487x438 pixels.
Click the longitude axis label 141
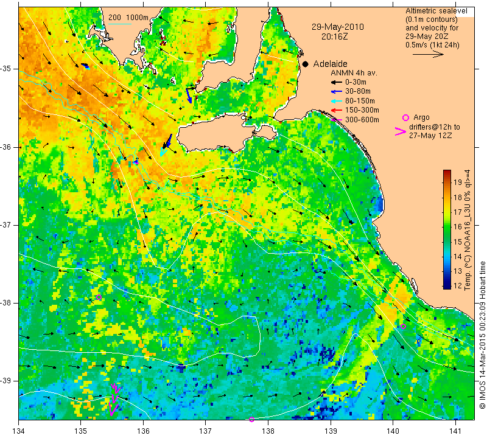[x=455, y=431]
